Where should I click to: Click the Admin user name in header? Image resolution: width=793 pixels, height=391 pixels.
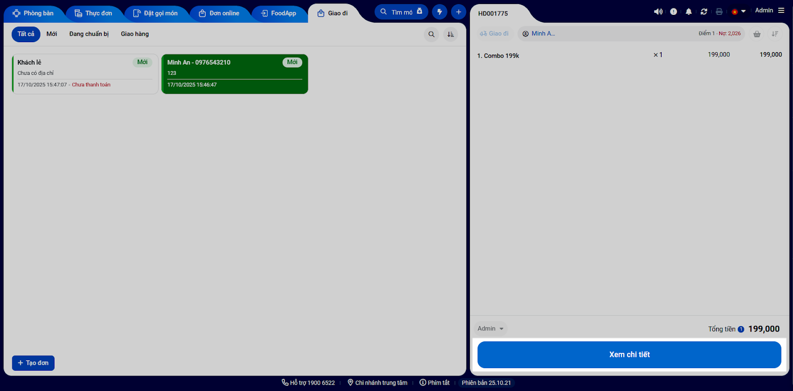764,10
